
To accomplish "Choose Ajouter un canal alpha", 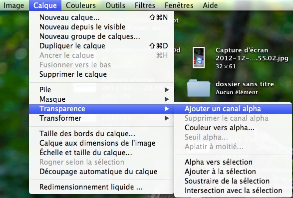I will click(x=233, y=109).
